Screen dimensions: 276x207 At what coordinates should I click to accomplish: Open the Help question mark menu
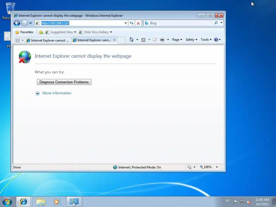[217, 40]
